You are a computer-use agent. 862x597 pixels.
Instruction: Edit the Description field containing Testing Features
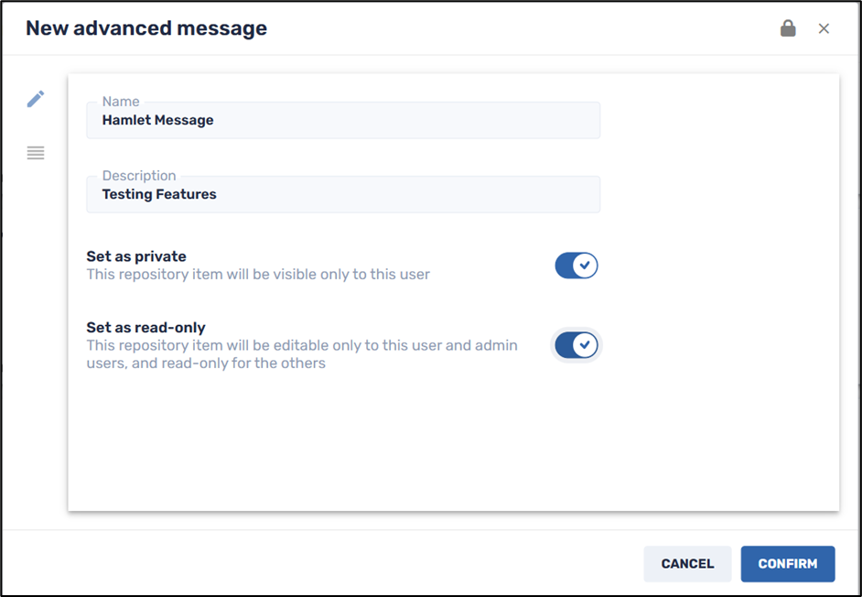tap(343, 194)
